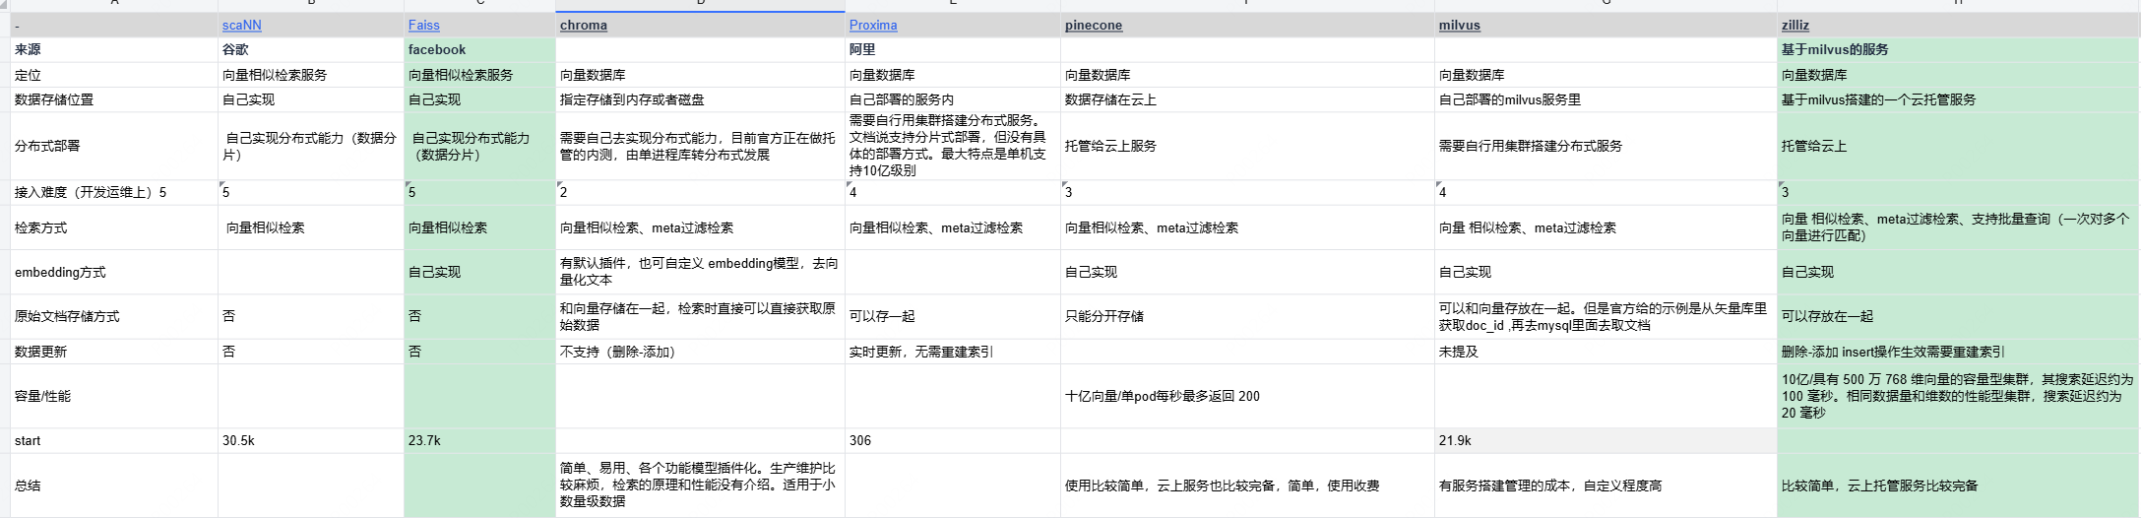
Task: Click chroma's summary cell starting 简单、易用
Action: point(700,486)
